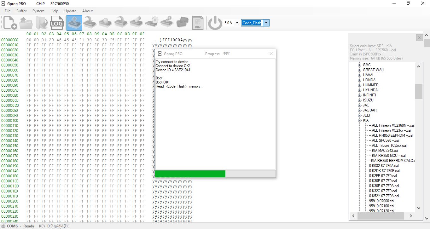Click the tree scrollbar down arrow
The height and width of the screenshot is (229, 430).
(x=419, y=208)
